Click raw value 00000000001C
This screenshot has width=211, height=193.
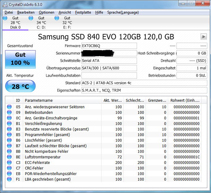coord(187,157)
